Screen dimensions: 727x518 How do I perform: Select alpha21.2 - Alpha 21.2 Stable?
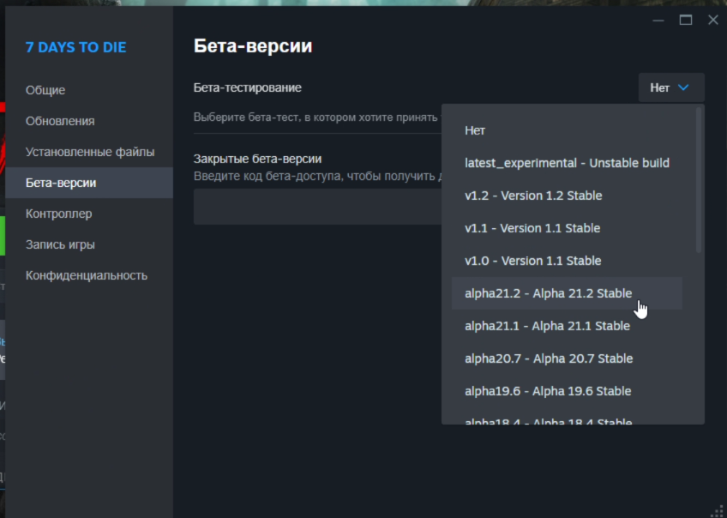(567, 293)
